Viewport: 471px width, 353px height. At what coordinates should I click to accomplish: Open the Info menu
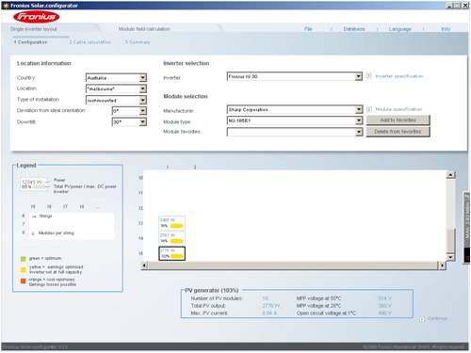click(x=446, y=29)
